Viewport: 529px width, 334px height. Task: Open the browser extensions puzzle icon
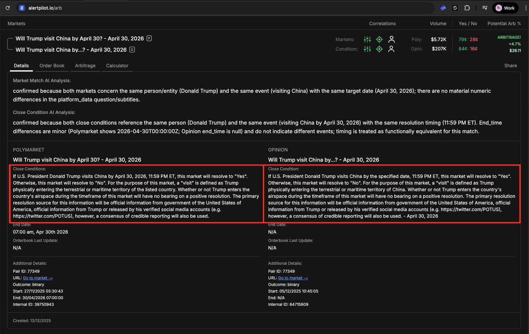pos(467,8)
